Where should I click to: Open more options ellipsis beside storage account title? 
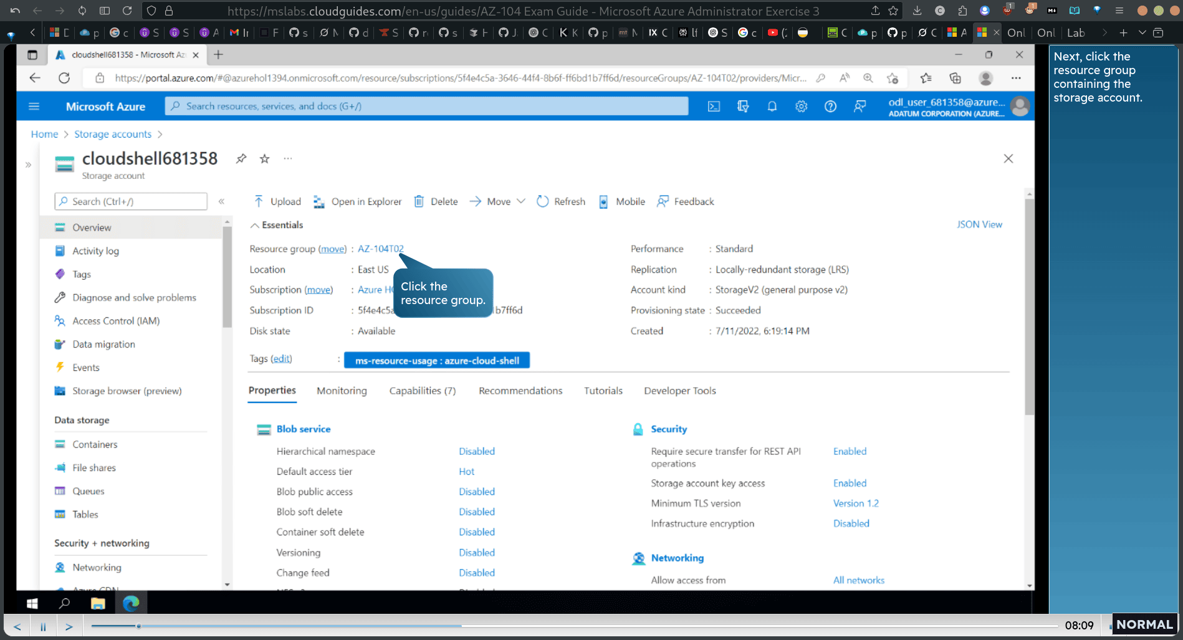pos(288,158)
